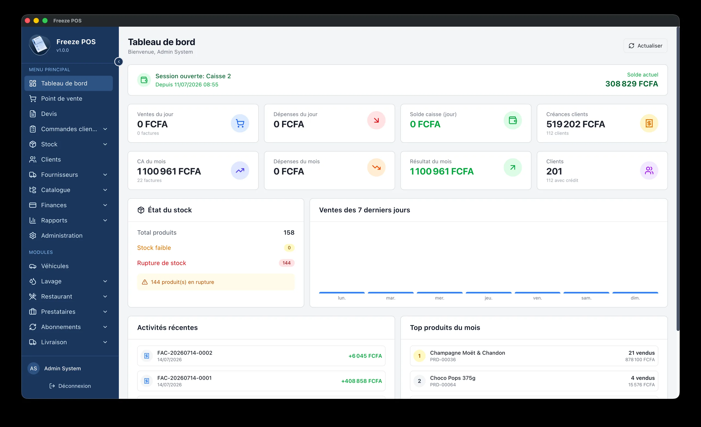Viewport: 701px width, 427px height.
Task: Expand the Rapports submenu chevron
Action: coord(105,220)
